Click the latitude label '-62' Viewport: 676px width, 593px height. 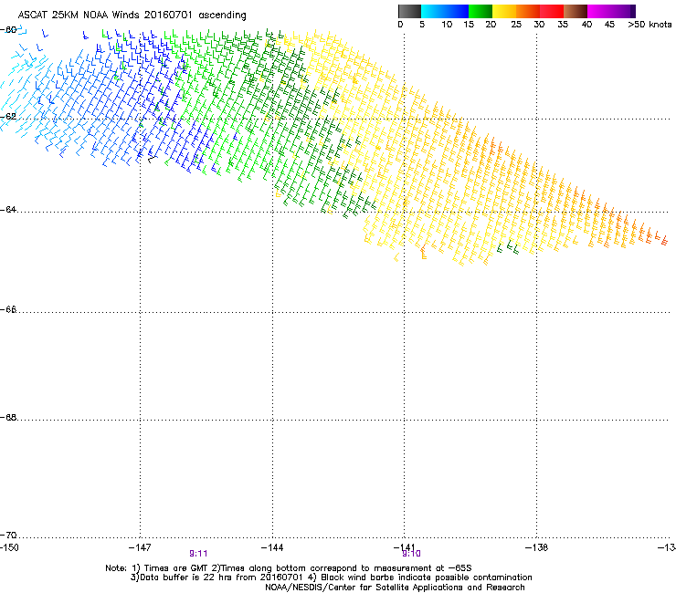click(x=8, y=117)
